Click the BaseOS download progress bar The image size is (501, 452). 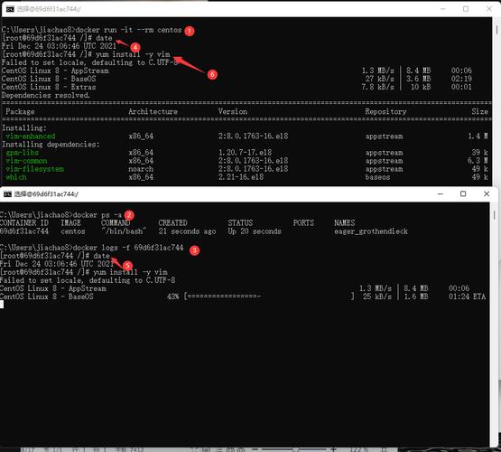(269, 297)
